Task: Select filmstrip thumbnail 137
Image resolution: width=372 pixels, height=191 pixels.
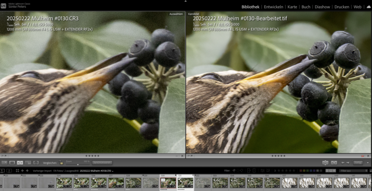Action: click(x=289, y=183)
